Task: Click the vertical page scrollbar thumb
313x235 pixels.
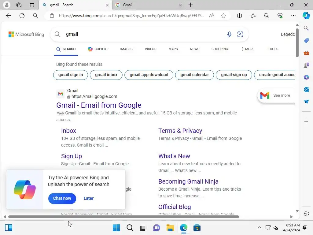Action: click(297, 43)
